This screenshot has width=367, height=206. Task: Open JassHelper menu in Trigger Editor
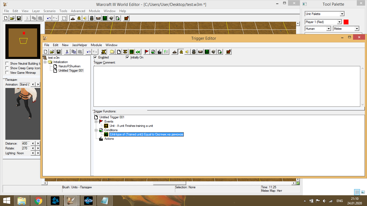80,45
